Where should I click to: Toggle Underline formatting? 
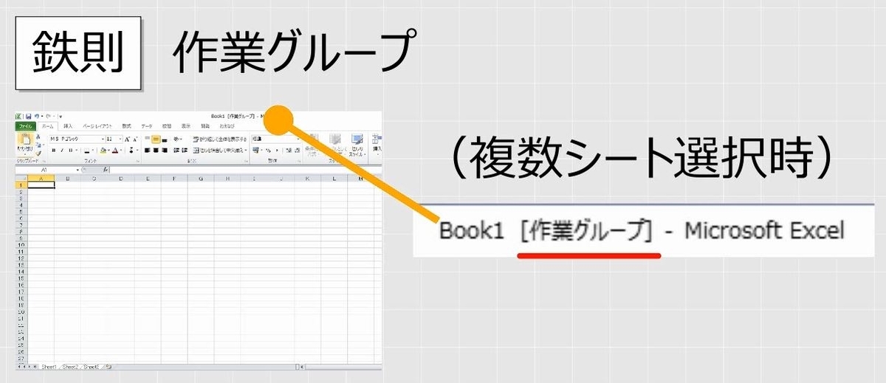point(70,151)
